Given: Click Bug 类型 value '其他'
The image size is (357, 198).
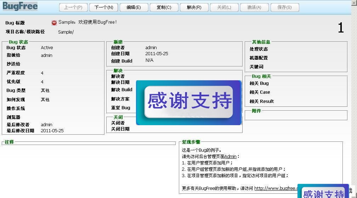Looking at the screenshot, I should tap(45, 91).
